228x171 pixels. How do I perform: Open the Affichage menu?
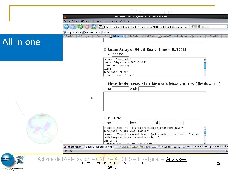[x=85, y=21]
